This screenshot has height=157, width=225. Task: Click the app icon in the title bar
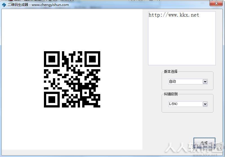click(x=4, y=5)
